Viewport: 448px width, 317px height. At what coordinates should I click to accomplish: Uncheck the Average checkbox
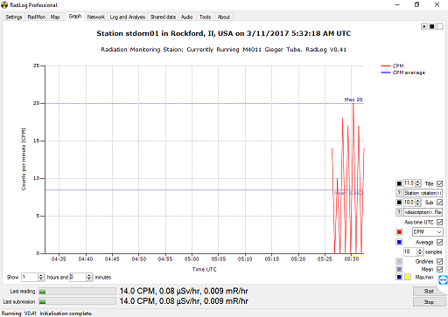(439, 242)
